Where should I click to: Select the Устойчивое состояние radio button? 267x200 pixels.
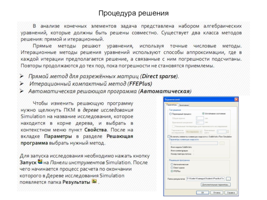point(203,114)
